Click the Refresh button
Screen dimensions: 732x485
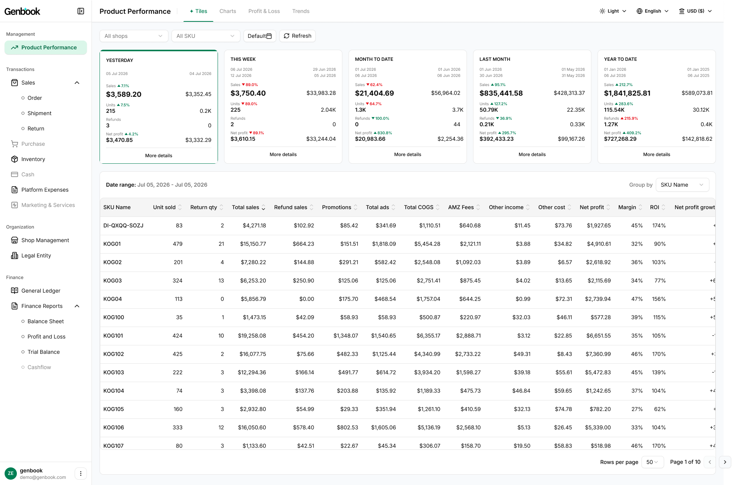coord(297,36)
